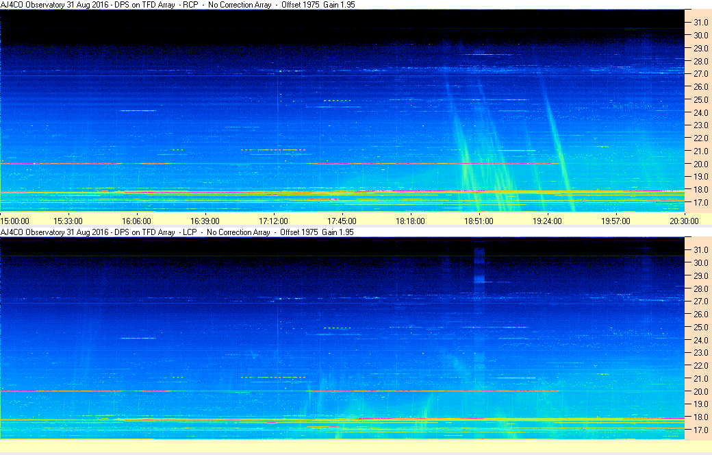Select the 20:30:00 time axis label
712x455 pixels.
point(684,221)
